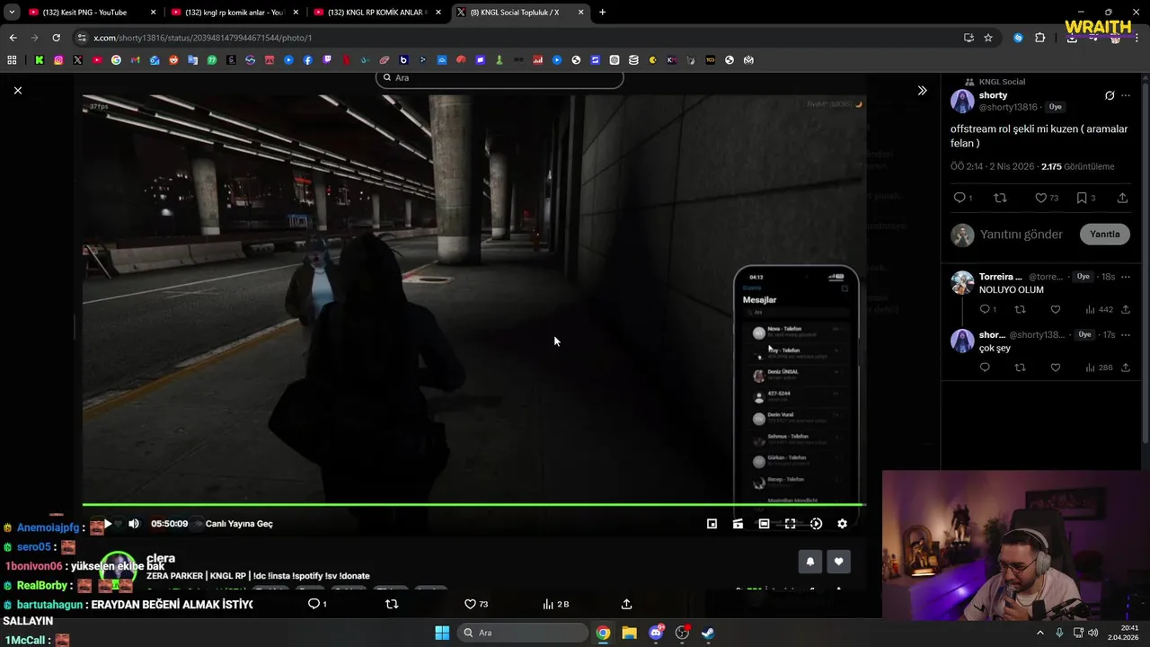The image size is (1150, 647).
Task: Like shorty's post showing 73 likes
Action: click(1040, 198)
